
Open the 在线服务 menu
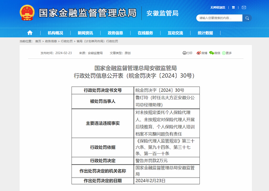(145, 33)
